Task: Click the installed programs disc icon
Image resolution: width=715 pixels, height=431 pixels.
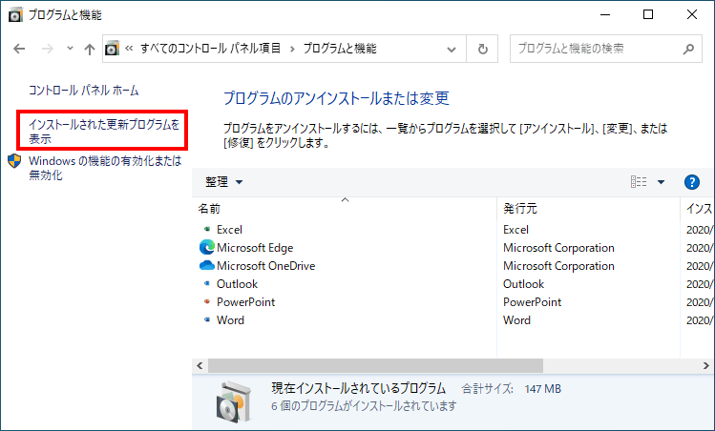Action: [x=234, y=401]
